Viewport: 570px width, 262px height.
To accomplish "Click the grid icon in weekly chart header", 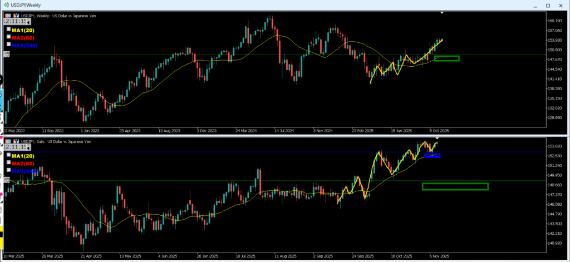I will tap(7, 15).
